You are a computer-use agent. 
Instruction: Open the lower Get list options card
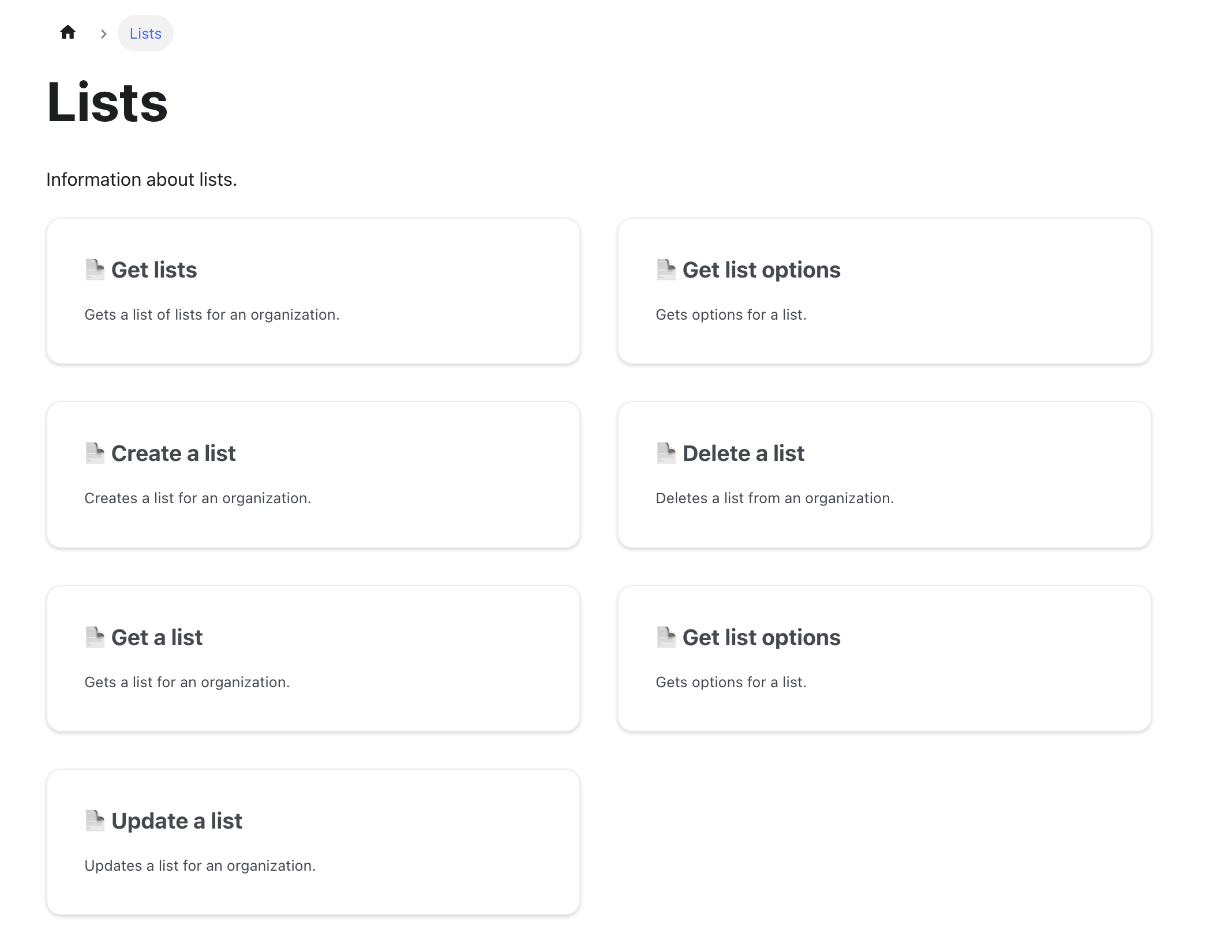point(884,658)
